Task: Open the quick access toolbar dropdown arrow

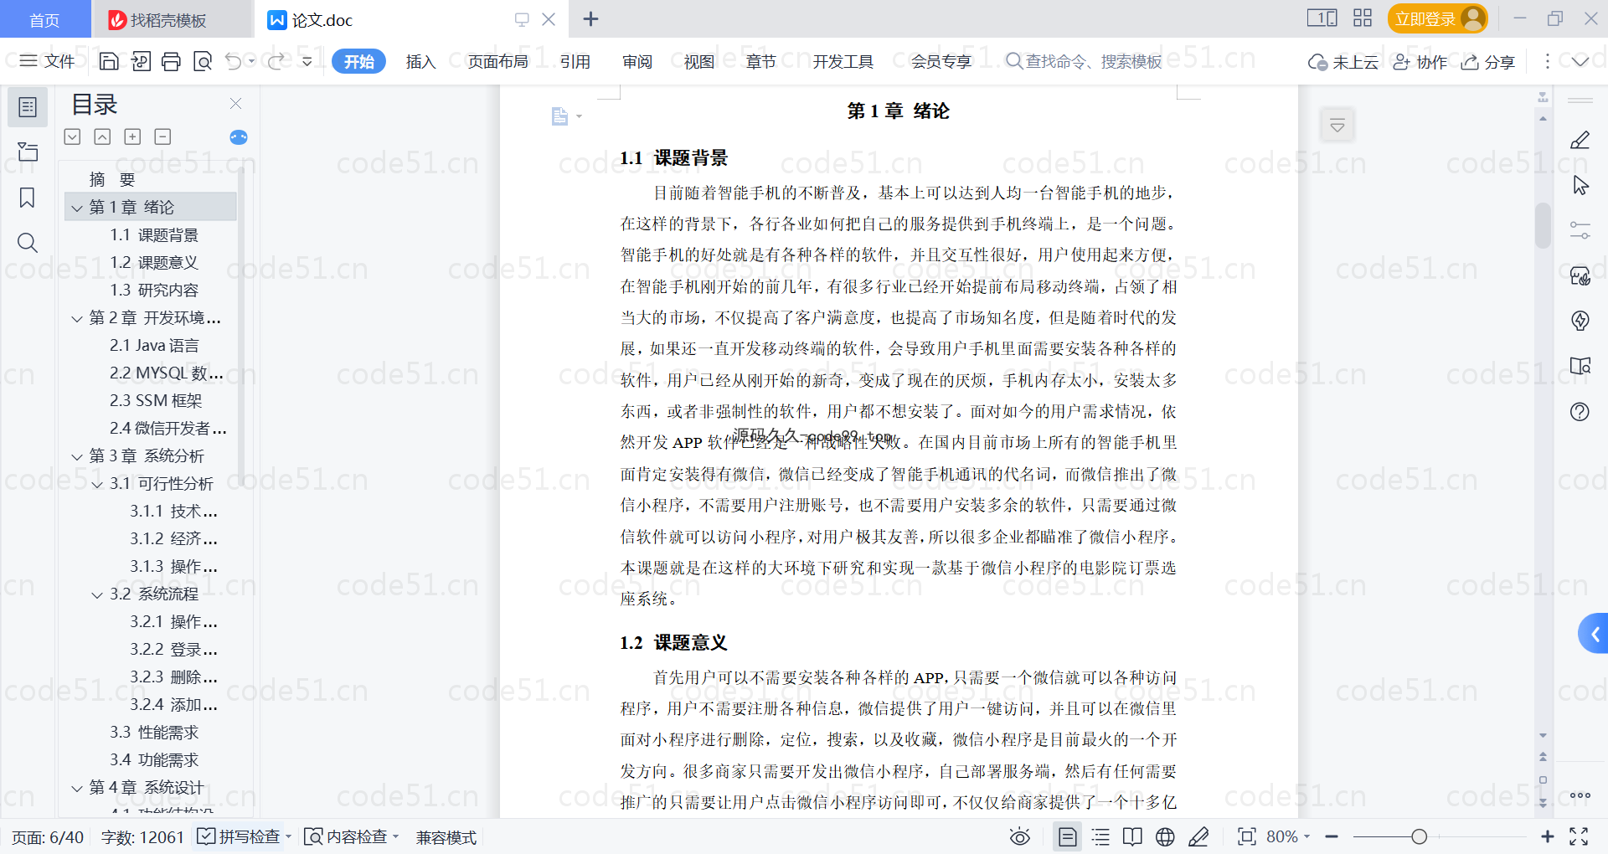Action: click(307, 61)
